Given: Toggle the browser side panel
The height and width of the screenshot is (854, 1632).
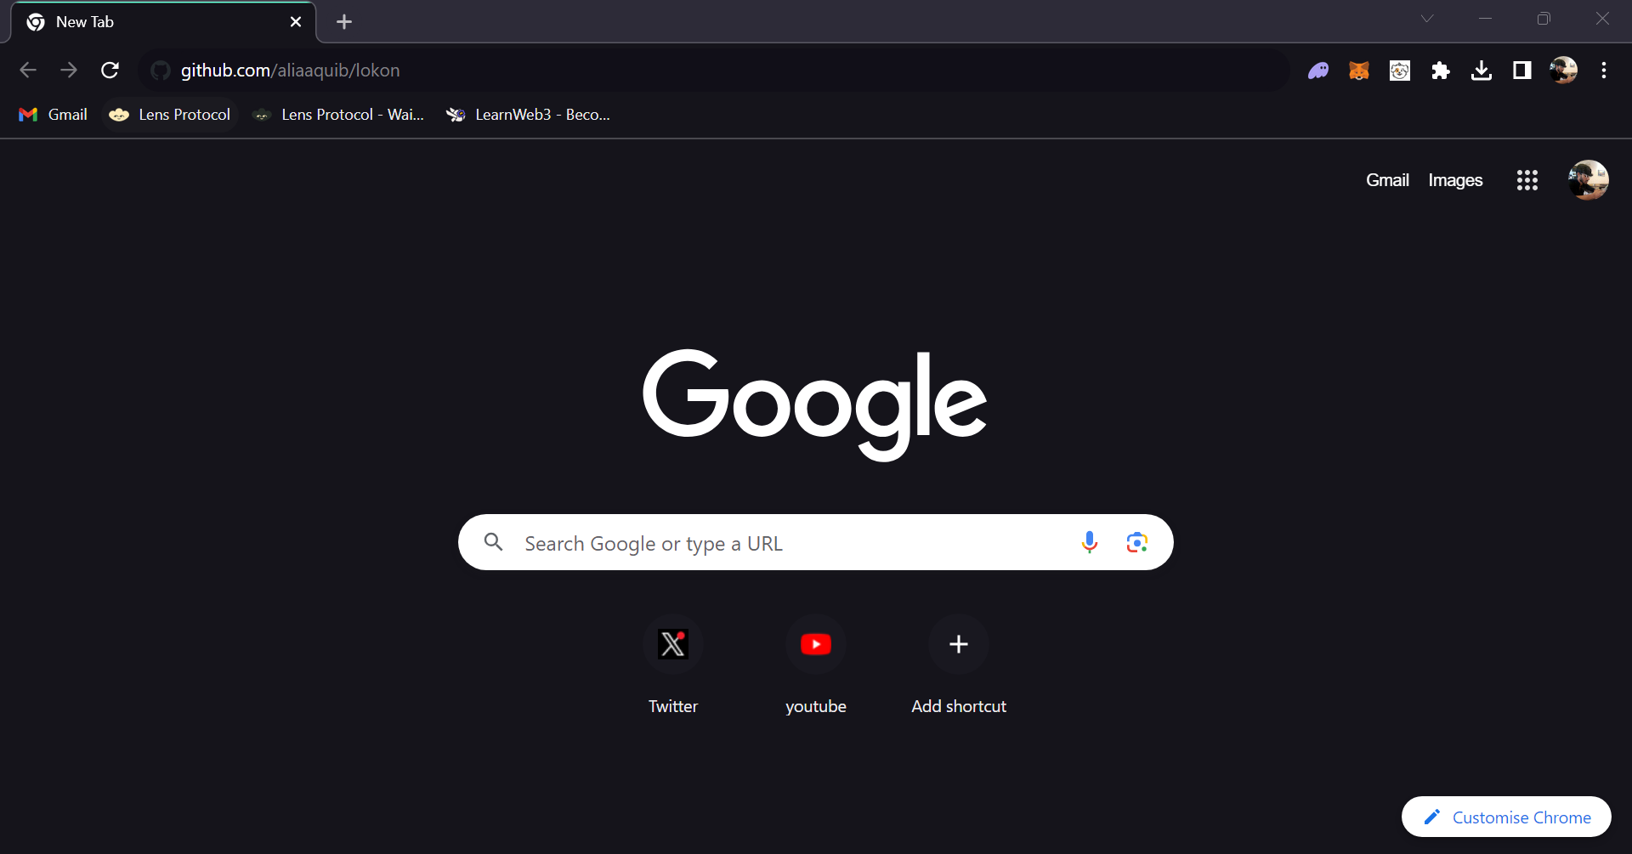Looking at the screenshot, I should [x=1522, y=71].
